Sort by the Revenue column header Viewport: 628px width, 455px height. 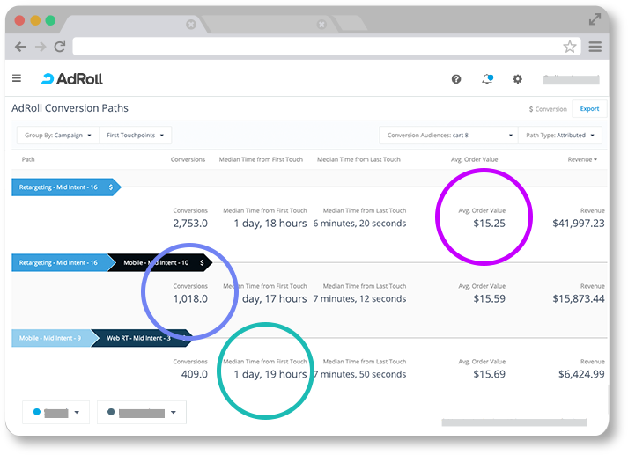(x=582, y=159)
